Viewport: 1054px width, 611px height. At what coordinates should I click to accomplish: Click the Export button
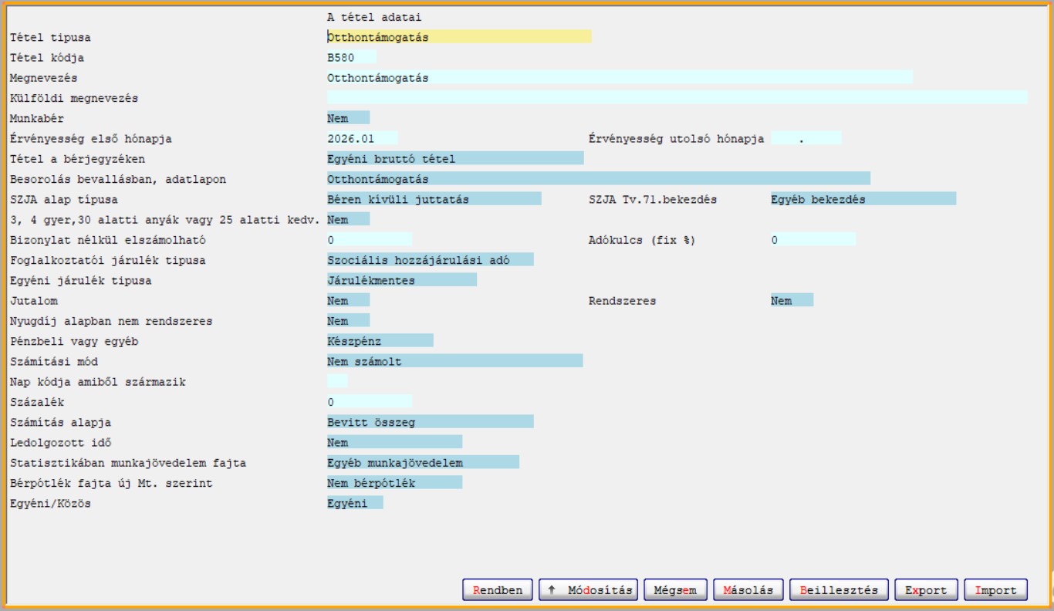tap(926, 590)
